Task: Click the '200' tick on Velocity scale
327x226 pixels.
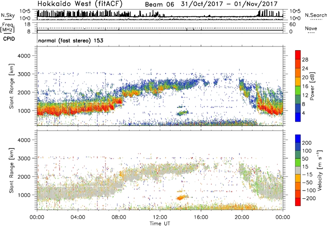Action: [307, 143]
